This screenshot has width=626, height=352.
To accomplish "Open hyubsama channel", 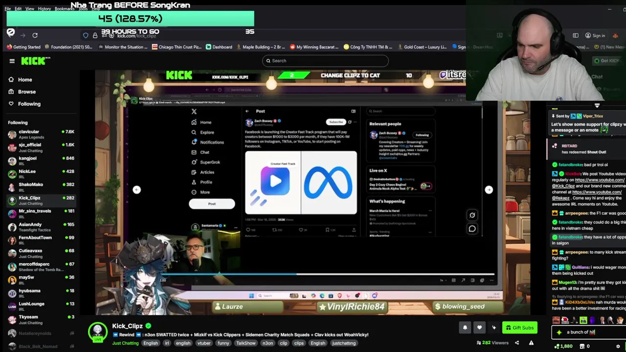I will (41, 293).
